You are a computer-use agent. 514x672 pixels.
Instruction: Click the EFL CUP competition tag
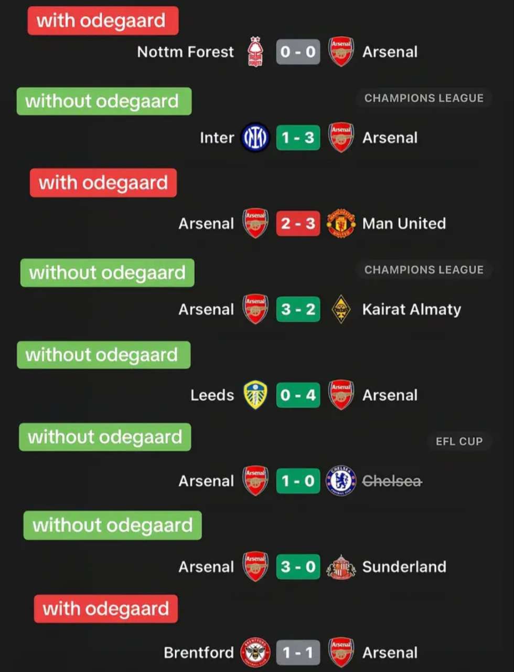tap(459, 442)
